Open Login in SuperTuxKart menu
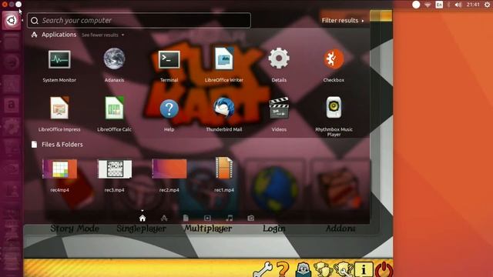This screenshot has height=277, width=493. point(274,229)
